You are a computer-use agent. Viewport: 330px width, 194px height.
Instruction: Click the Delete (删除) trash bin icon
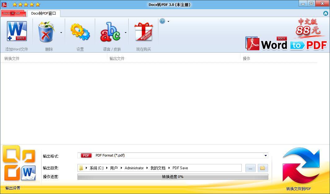click(46, 32)
